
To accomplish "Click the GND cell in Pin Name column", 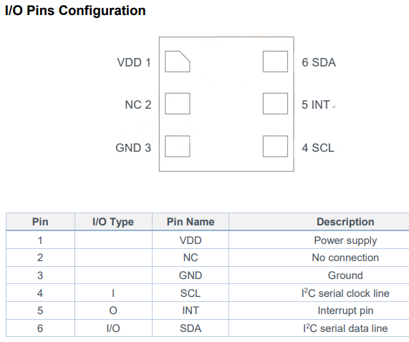I will click(x=191, y=275).
